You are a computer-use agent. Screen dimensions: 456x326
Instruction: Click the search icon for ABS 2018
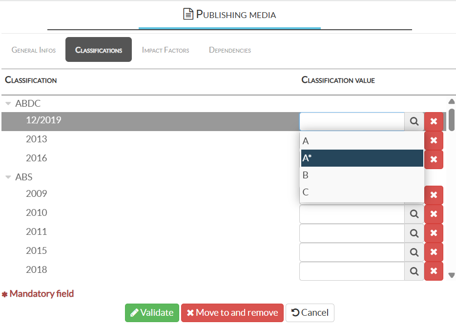click(x=414, y=271)
